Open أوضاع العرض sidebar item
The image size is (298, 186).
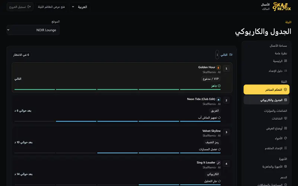[x=266, y=128]
